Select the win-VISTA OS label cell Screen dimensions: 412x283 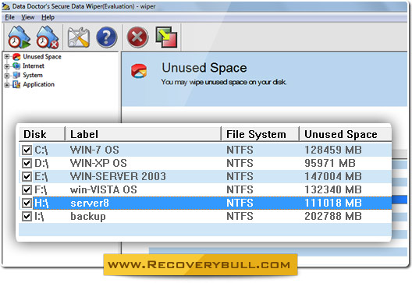(104, 189)
